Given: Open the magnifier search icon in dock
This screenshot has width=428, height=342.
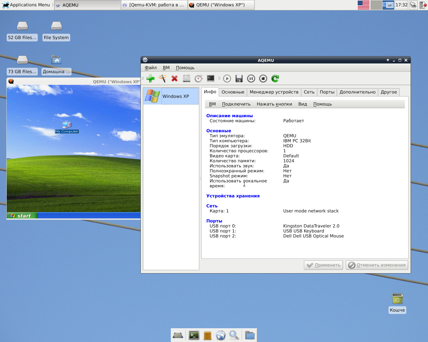Looking at the screenshot, I should (x=234, y=335).
